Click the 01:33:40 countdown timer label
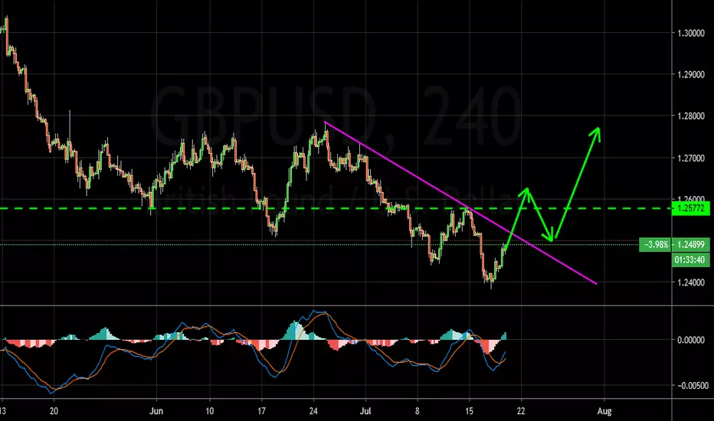This screenshot has height=421, width=714. coord(691,260)
